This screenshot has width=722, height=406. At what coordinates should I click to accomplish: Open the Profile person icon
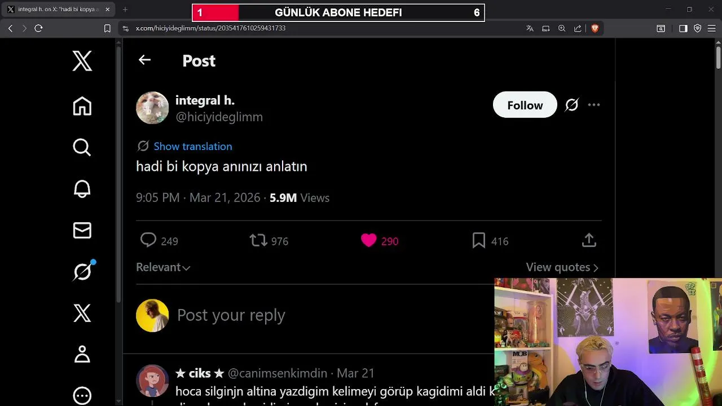[x=82, y=354]
